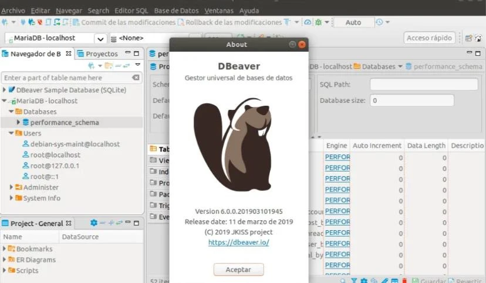Expand the System Info node
Image resolution: width=486 pixels, height=283 pixels.
(x=11, y=198)
